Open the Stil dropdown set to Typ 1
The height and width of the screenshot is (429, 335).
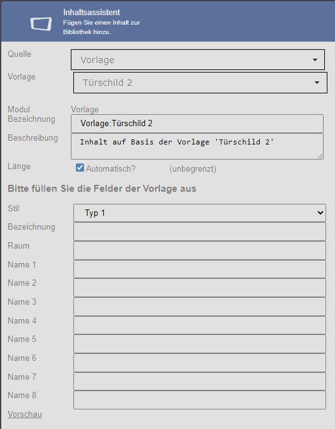(x=200, y=213)
